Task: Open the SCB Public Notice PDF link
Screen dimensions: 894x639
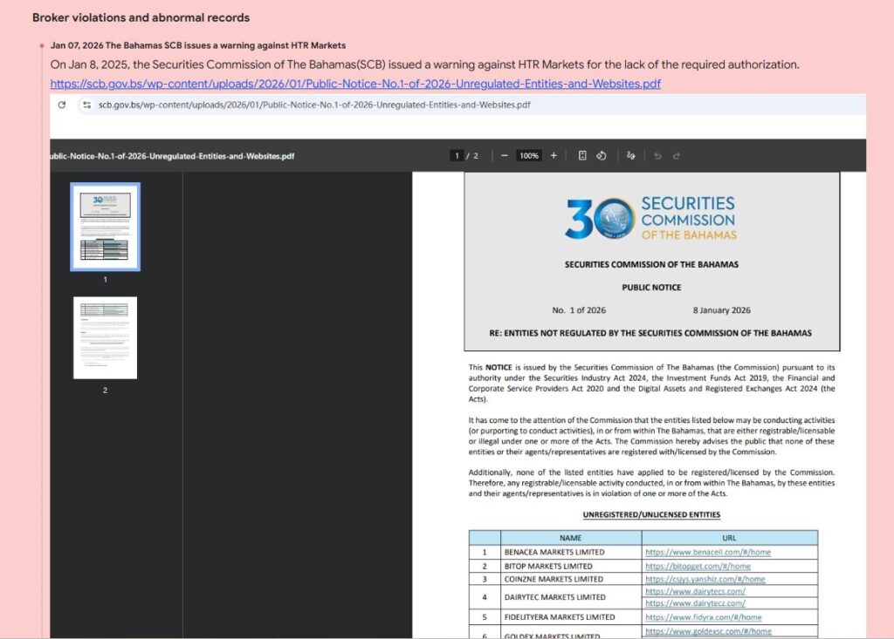Action: 355,84
